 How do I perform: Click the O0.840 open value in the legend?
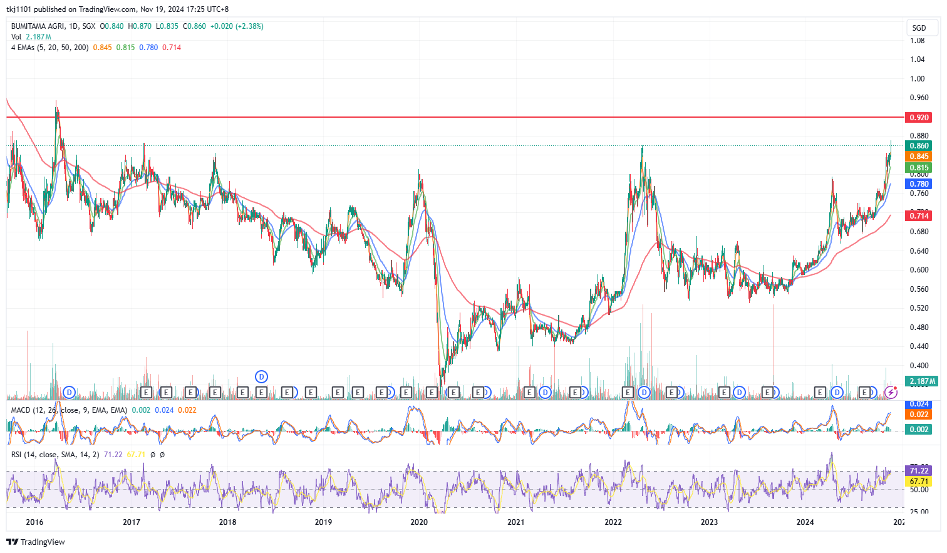point(112,26)
